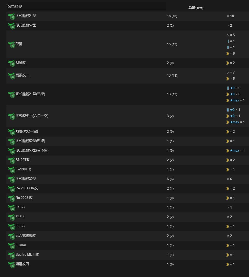Screen dimensions: 249x277
Task: Select the 紫電改四 row name
Action: click(x=22, y=264)
